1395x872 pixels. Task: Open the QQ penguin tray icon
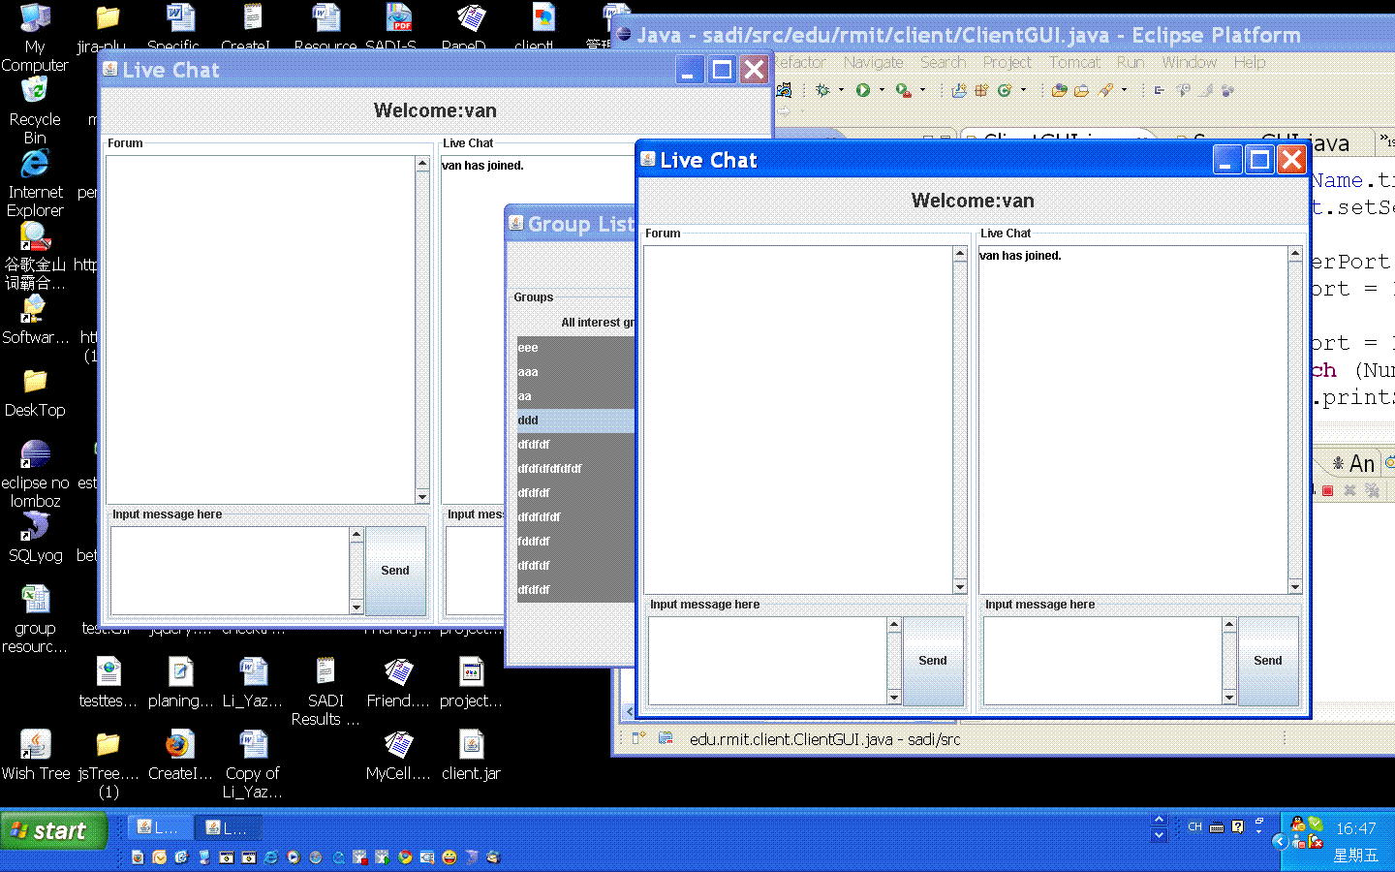pos(1298,825)
